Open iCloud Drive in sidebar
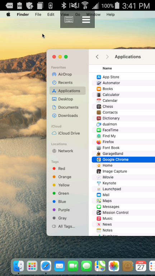This screenshot has width=155, height=276. [67, 133]
